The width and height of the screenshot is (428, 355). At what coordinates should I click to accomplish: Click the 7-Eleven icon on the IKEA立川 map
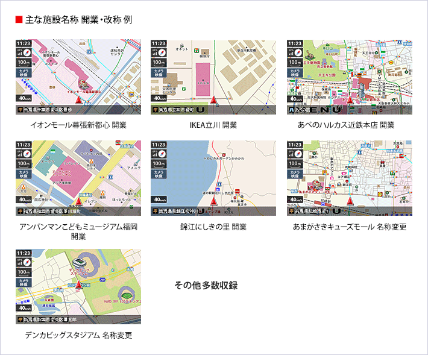point(197,51)
